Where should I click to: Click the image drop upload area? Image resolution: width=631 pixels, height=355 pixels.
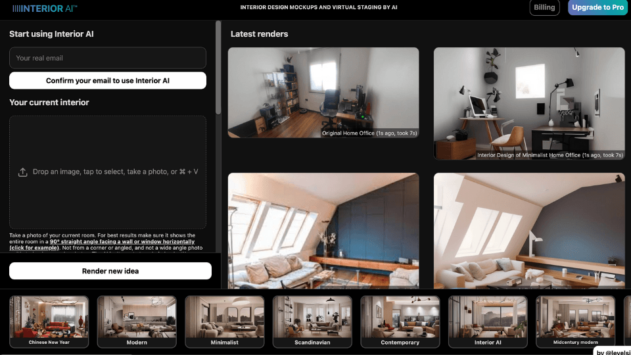pyautogui.click(x=107, y=172)
